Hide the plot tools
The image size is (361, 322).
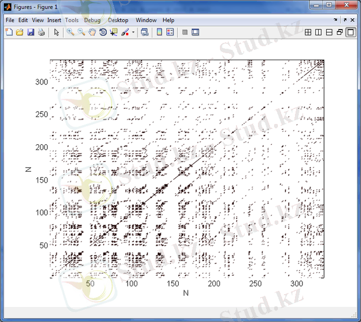185,32
